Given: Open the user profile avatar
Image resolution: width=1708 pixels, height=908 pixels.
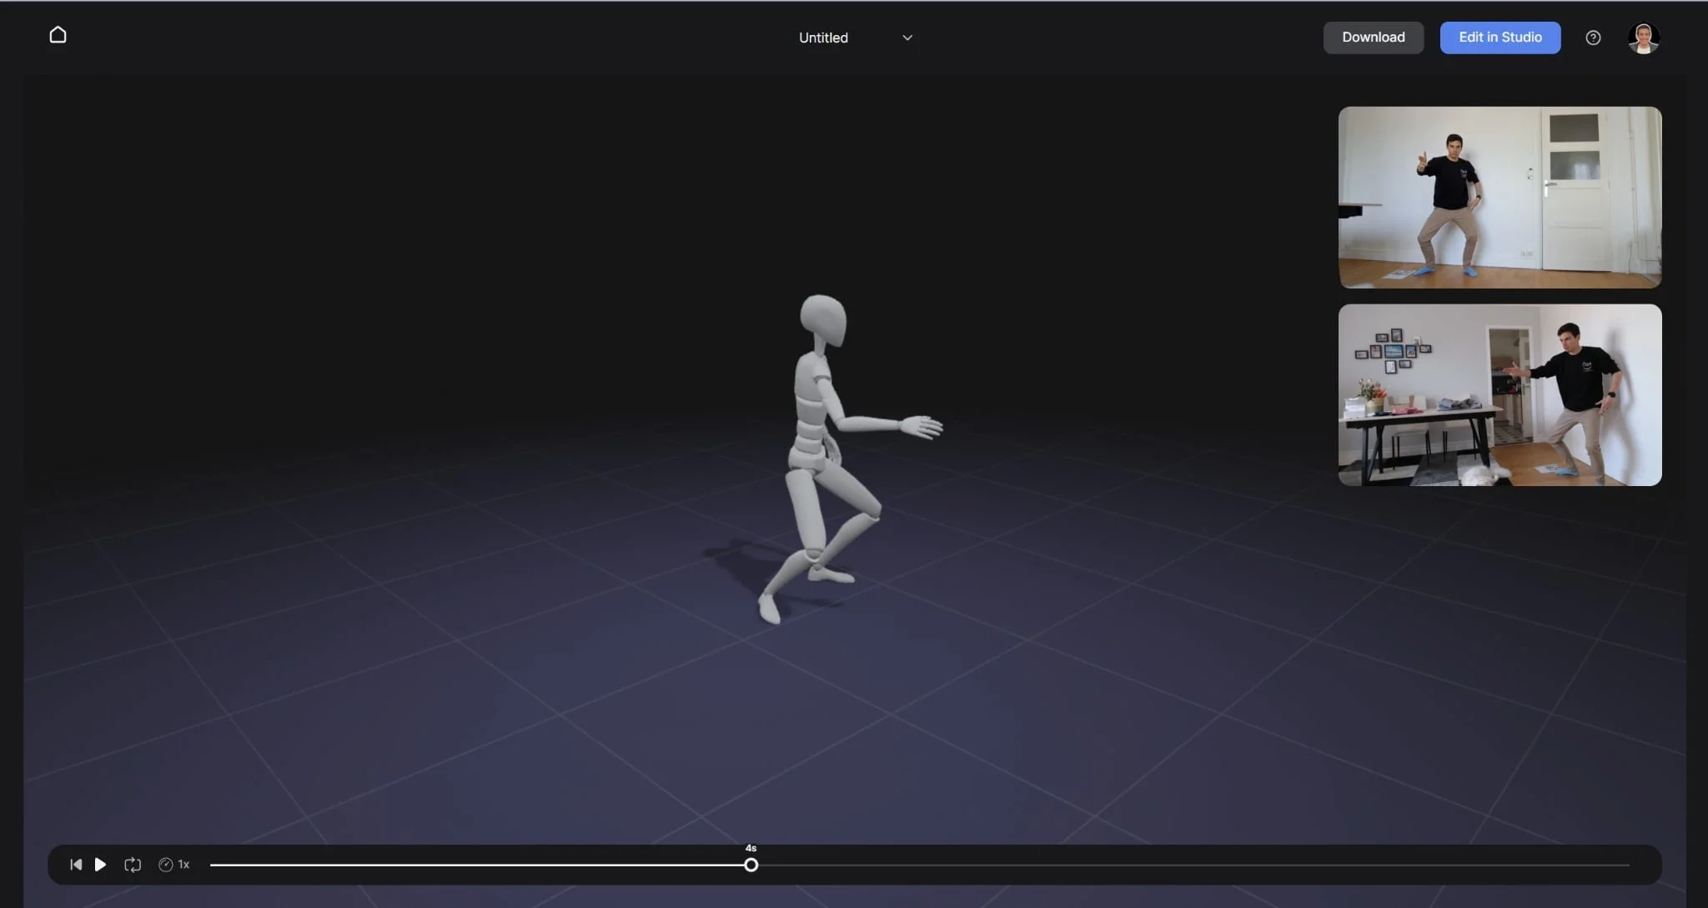Looking at the screenshot, I should coord(1643,38).
